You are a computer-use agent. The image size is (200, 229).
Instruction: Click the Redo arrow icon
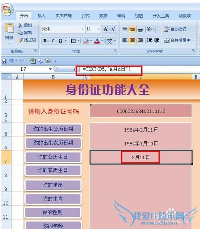point(22,61)
